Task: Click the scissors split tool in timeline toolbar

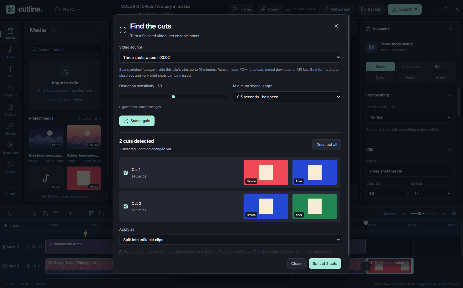Action: click(x=35, y=213)
